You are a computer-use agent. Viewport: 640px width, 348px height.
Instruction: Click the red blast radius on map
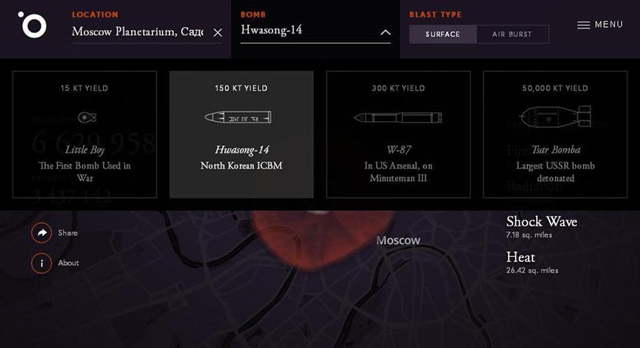(x=322, y=241)
